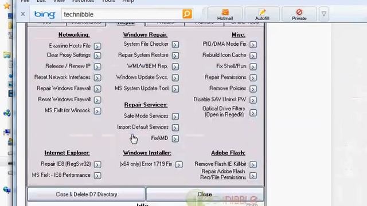Open Optical Drive Filters in Regedit arrow
This screenshot has height=206, width=367.
pyautogui.click(x=253, y=113)
